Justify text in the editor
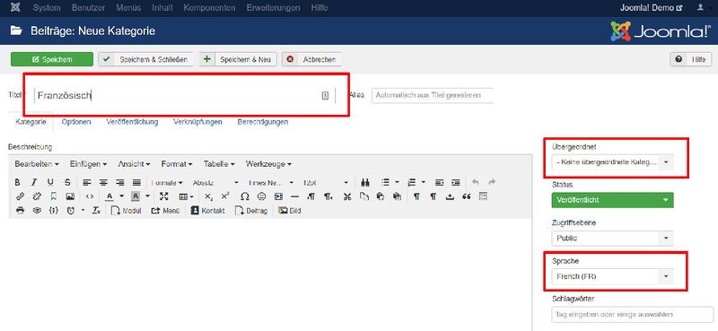 pos(136,182)
